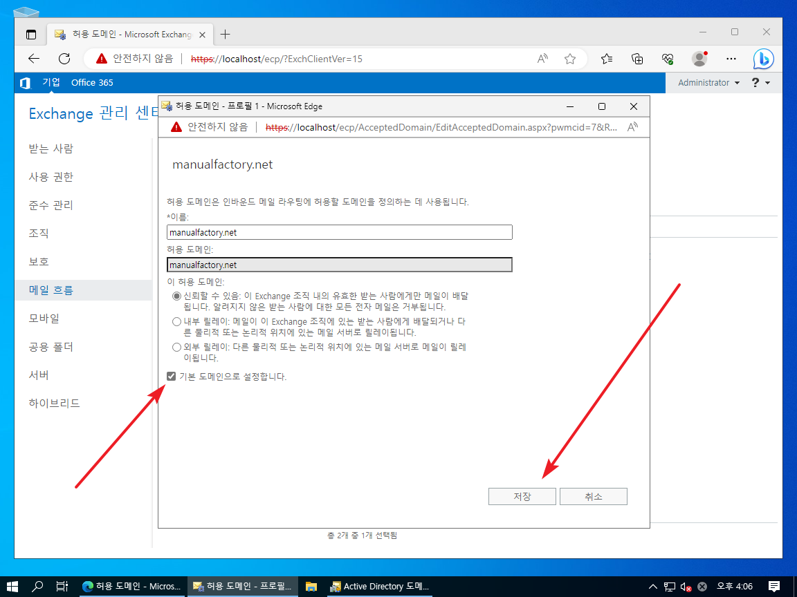The height and width of the screenshot is (597, 797).
Task: Open a new browser tab
Action: coord(225,35)
